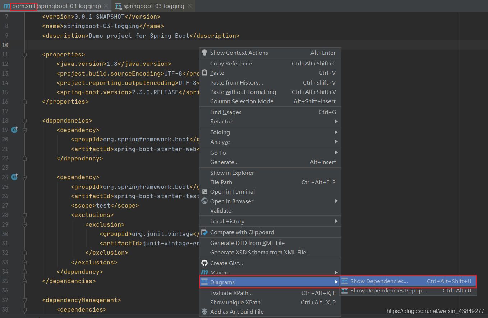Click the Show Dependencies diagram icon
The width and height of the screenshot is (488, 318).
(345, 281)
